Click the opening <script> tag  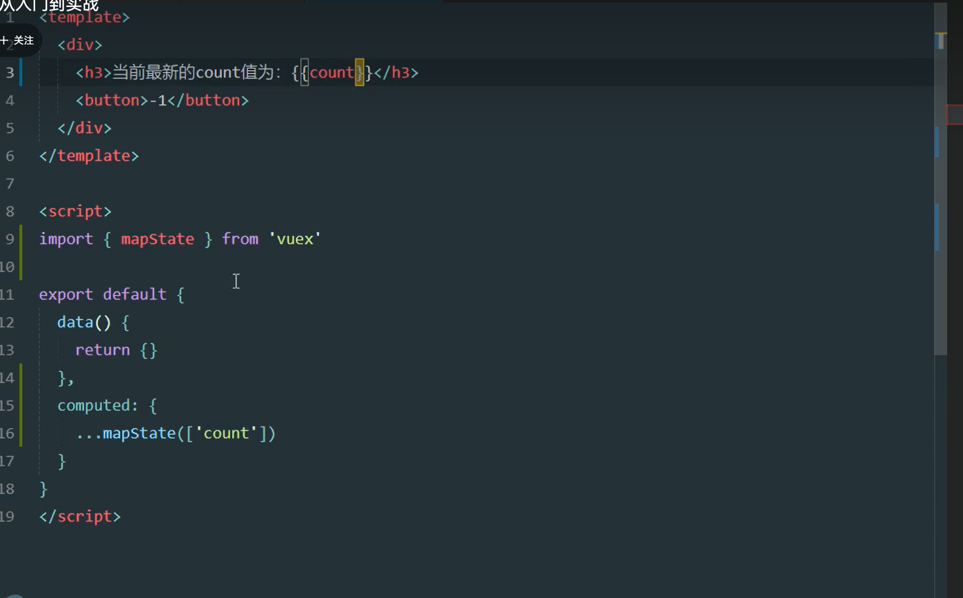coord(75,211)
